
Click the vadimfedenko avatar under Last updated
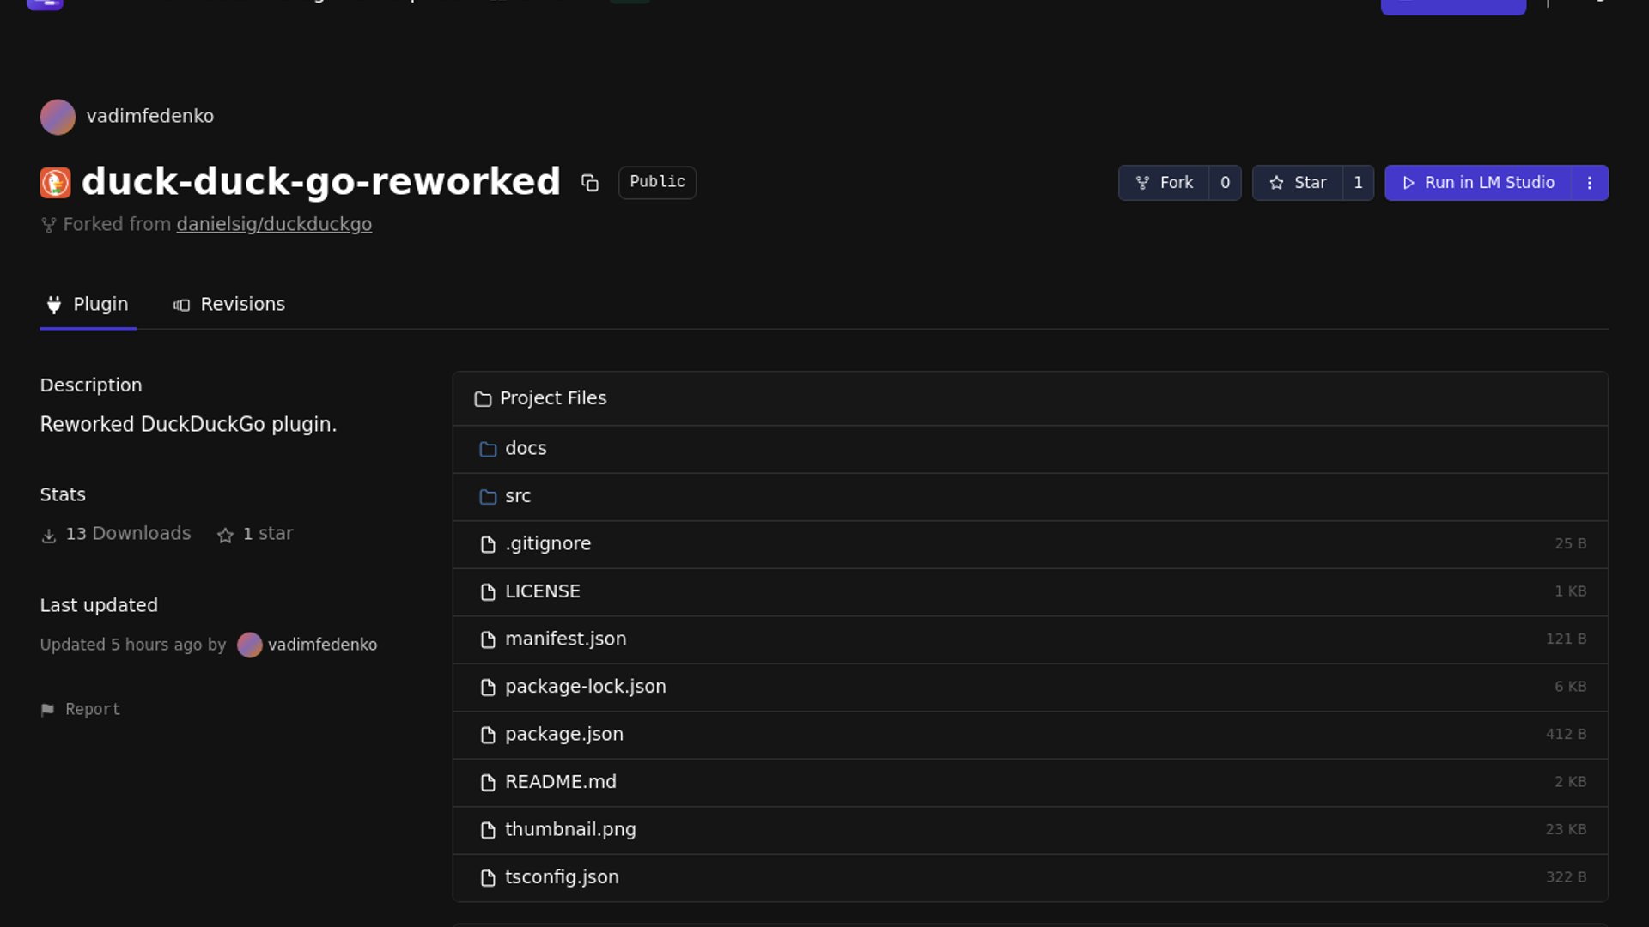point(249,645)
